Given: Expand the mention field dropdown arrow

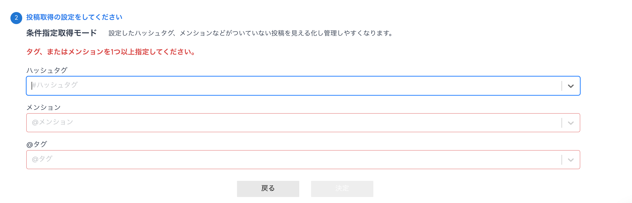Looking at the screenshot, I should point(571,123).
